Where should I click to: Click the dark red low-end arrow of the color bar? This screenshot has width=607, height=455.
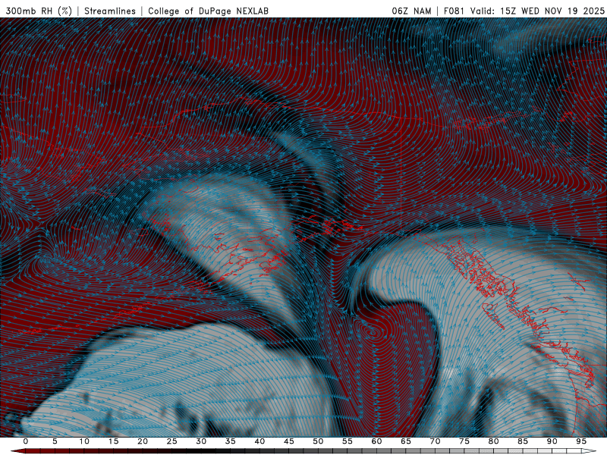pos(17,451)
